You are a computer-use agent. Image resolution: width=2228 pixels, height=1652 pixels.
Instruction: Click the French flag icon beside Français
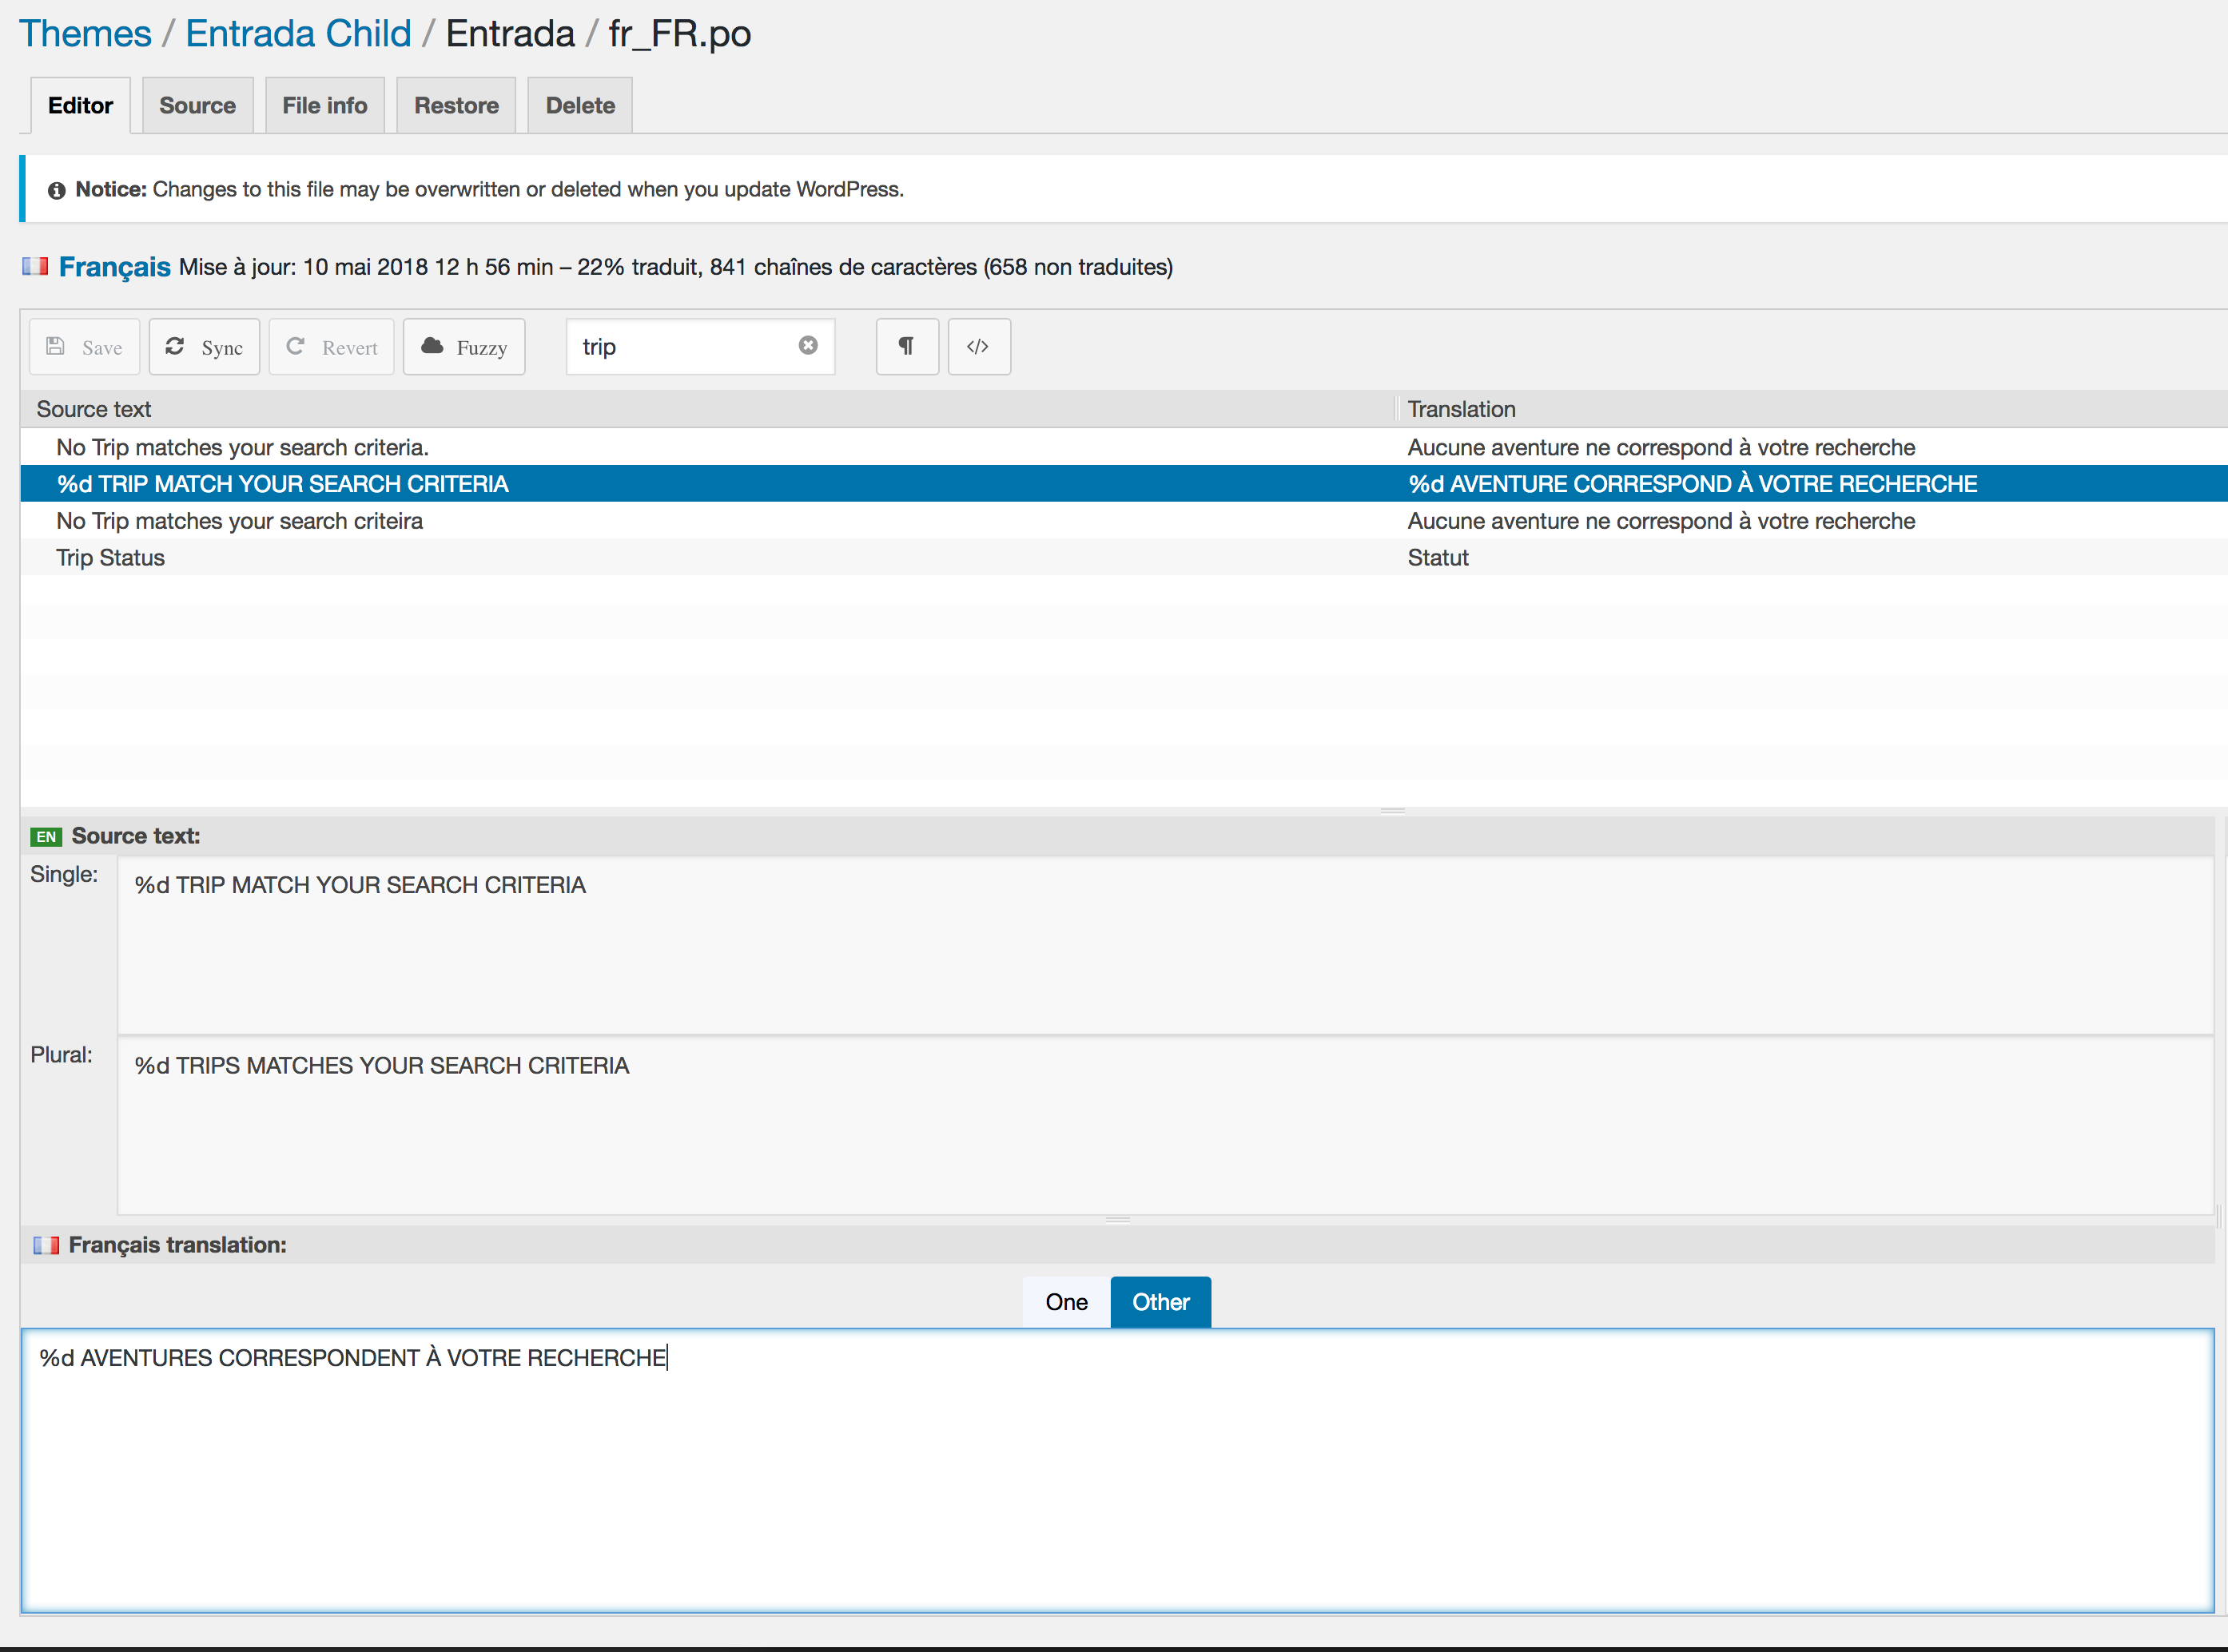pyautogui.click(x=36, y=266)
